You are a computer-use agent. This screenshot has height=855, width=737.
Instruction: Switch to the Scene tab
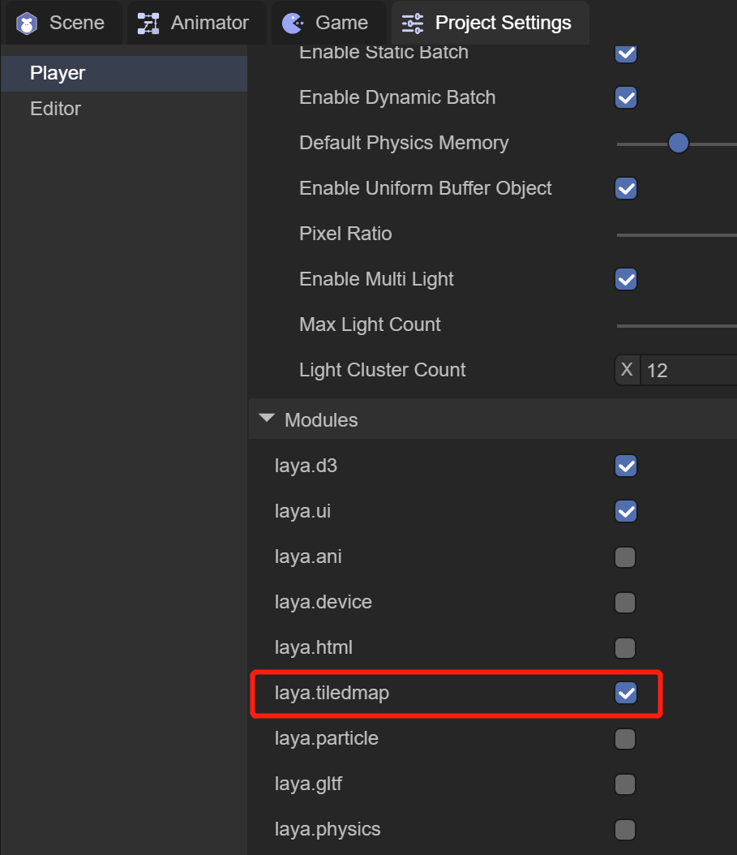pos(76,24)
